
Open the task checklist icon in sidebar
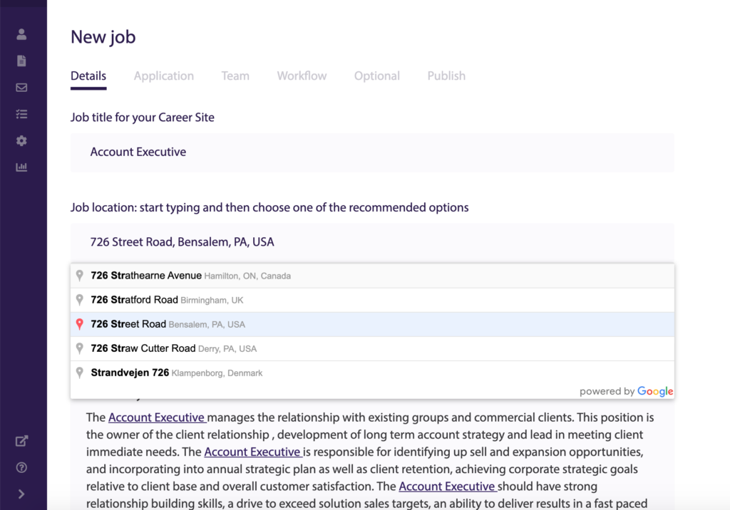point(21,114)
